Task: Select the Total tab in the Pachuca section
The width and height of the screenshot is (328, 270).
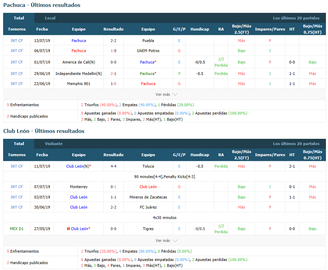Action: coord(19,18)
